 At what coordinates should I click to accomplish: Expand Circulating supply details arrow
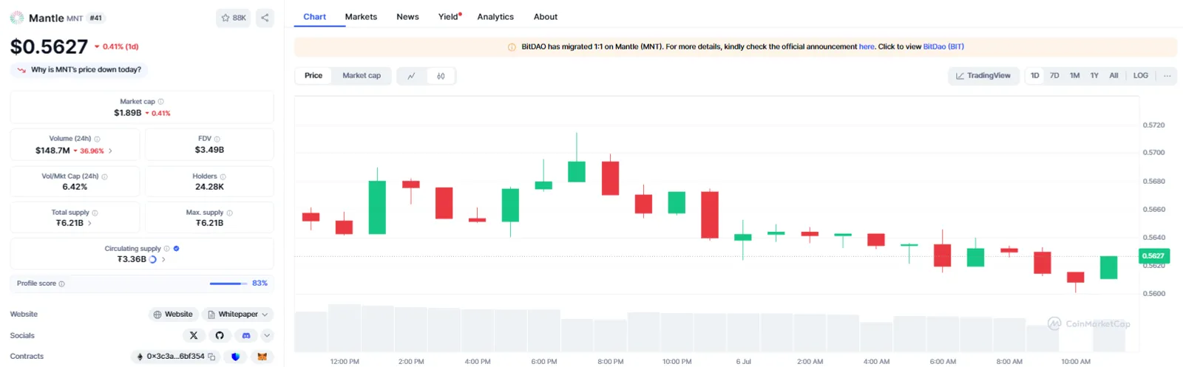(x=163, y=259)
